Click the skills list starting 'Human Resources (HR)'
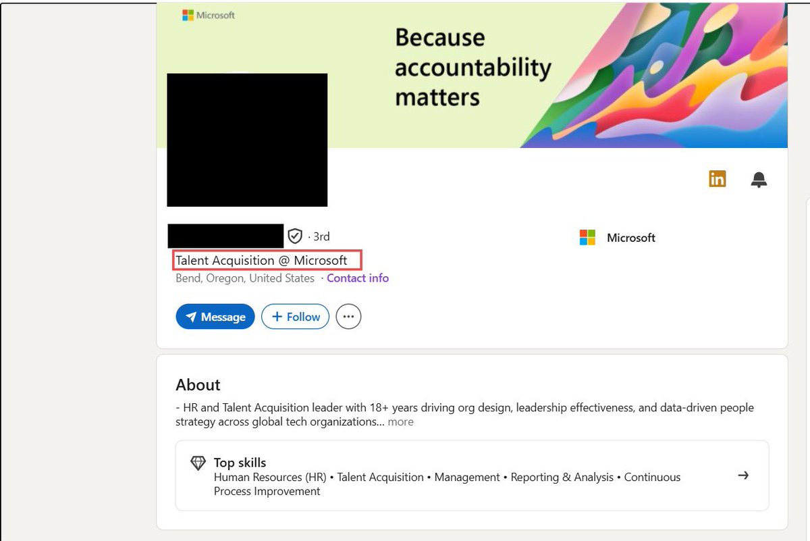The height and width of the screenshot is (541, 810). click(x=447, y=484)
